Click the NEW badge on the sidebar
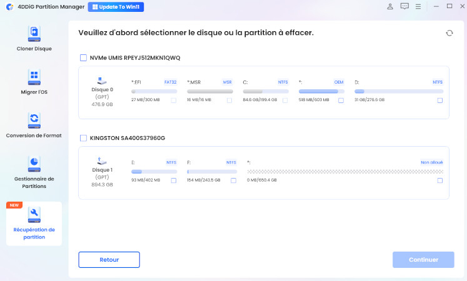The image size is (467, 281). [x=14, y=205]
